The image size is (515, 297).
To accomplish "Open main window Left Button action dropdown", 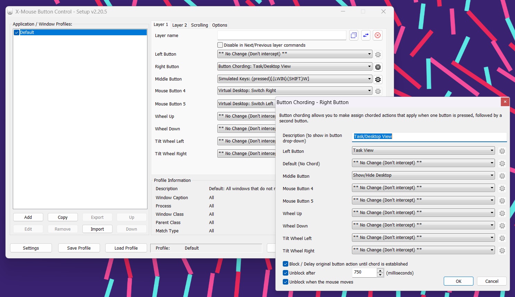I will (x=295, y=54).
